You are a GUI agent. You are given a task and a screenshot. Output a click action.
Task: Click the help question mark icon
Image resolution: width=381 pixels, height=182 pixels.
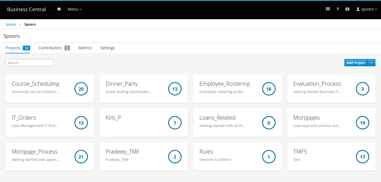click(x=337, y=9)
